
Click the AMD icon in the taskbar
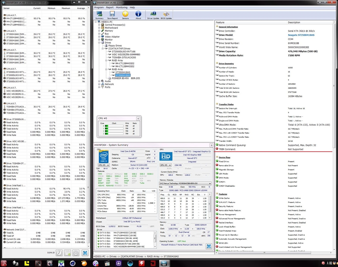[153, 263]
